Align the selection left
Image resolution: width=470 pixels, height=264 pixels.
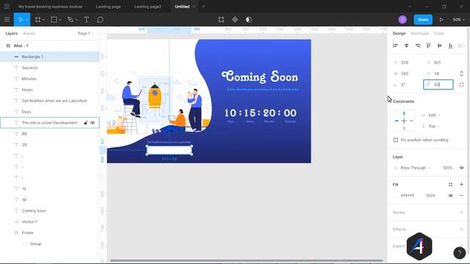point(395,45)
